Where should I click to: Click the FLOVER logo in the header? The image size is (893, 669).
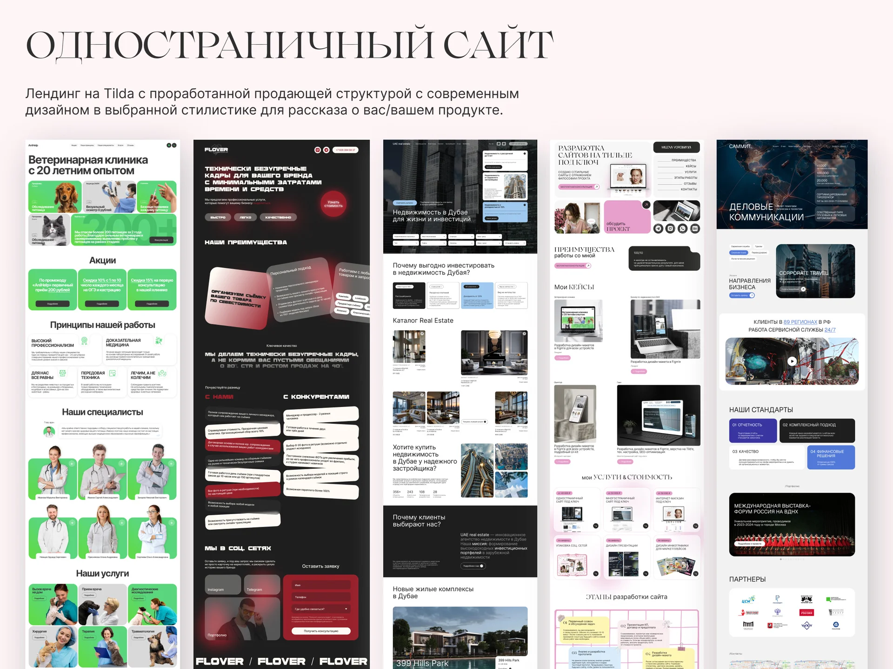216,150
